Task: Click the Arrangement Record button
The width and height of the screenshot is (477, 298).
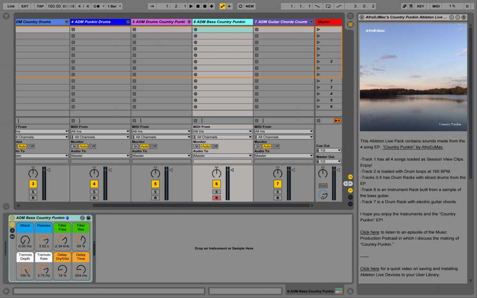Action: coord(205,6)
